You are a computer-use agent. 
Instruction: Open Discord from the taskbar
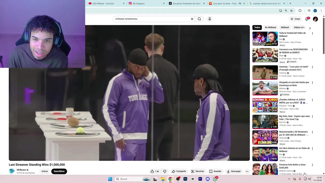208,179
